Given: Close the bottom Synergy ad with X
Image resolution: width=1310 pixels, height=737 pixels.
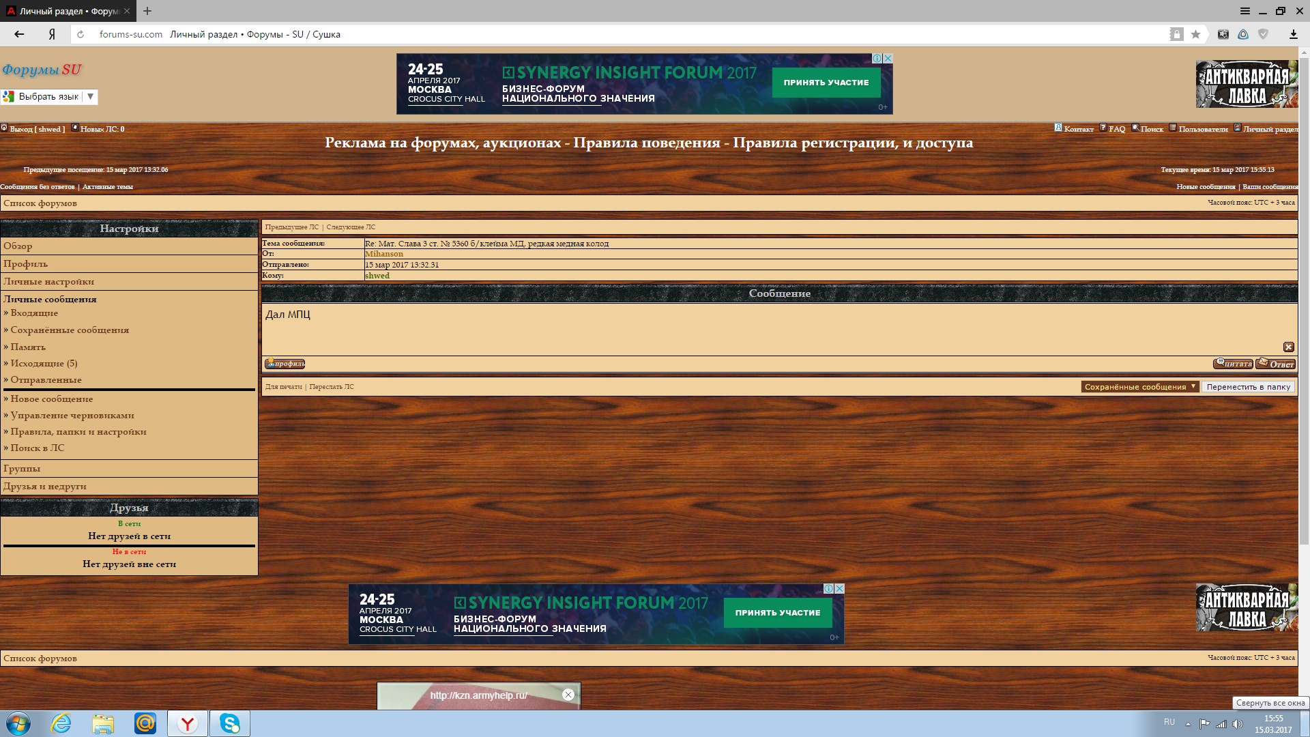Looking at the screenshot, I should pyautogui.click(x=839, y=588).
